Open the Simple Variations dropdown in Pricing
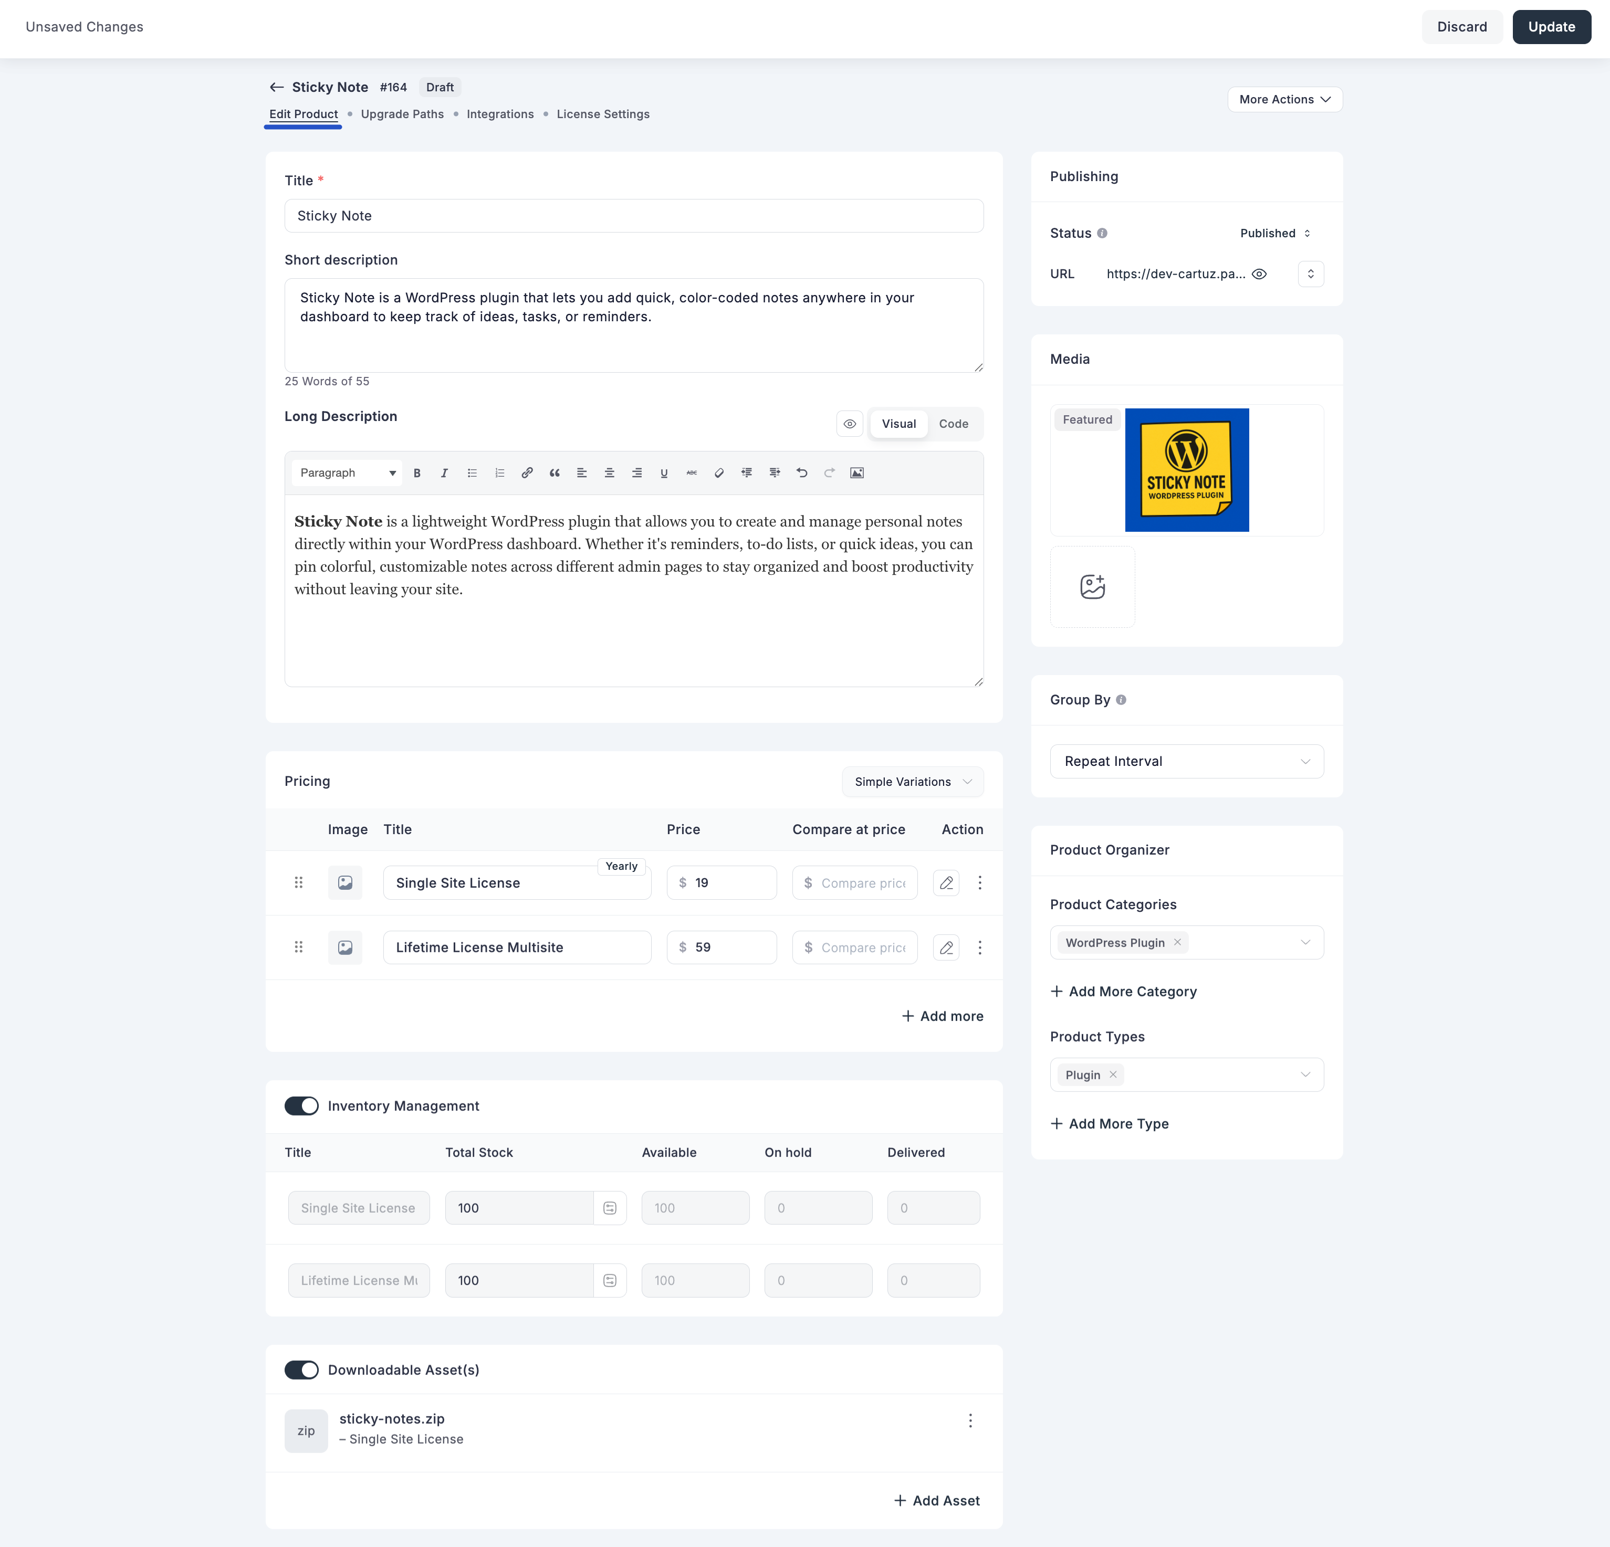The width and height of the screenshot is (1610, 1547). 913,781
